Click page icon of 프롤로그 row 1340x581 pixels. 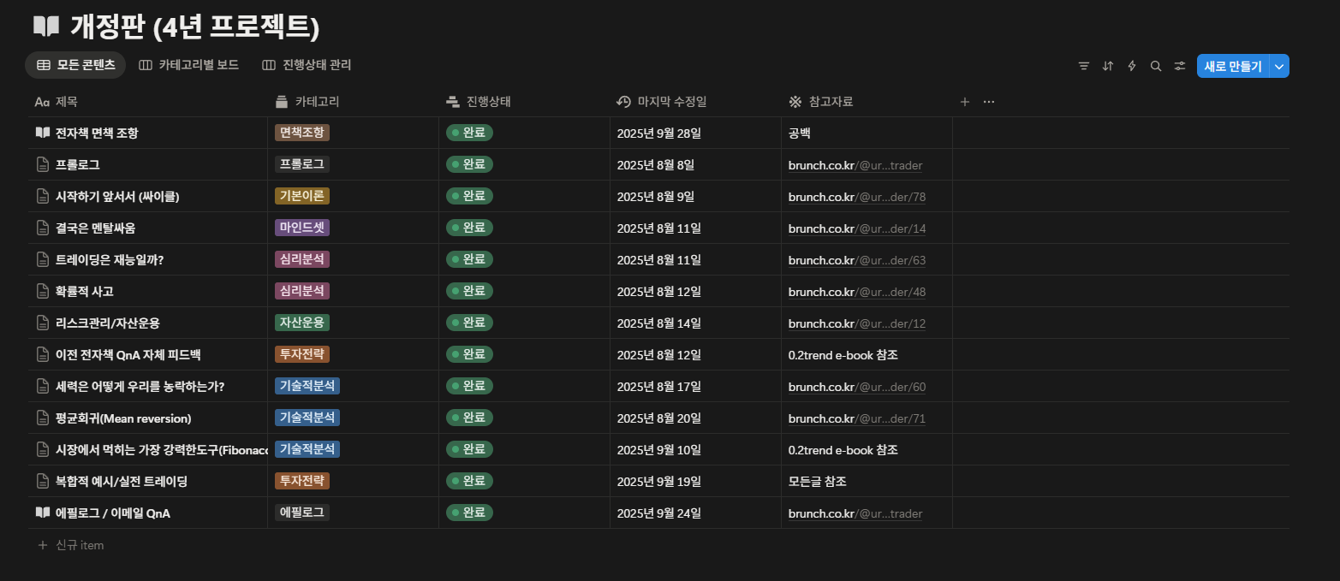(42, 164)
